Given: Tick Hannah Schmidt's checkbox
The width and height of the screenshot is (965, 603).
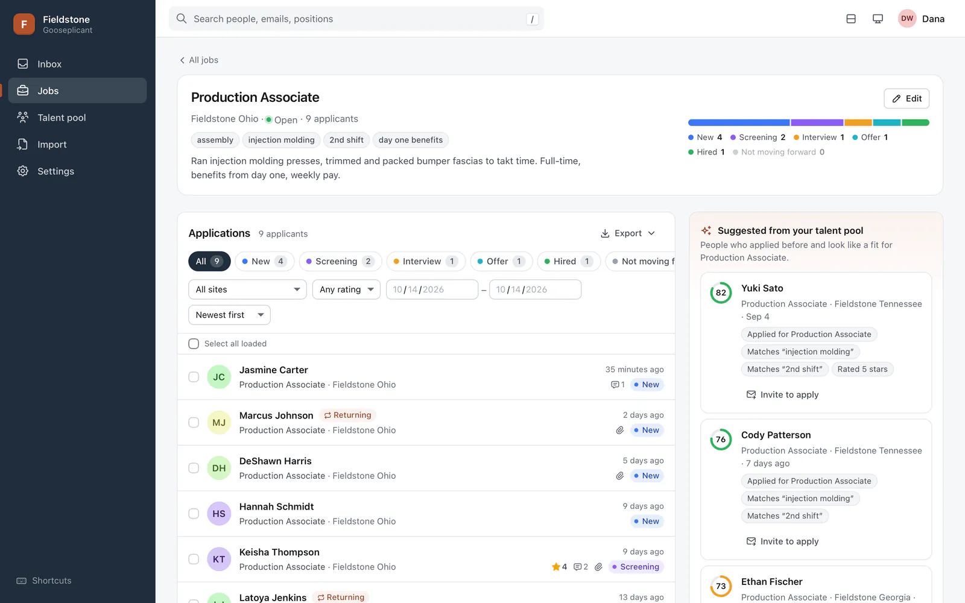Looking at the screenshot, I should point(194,514).
